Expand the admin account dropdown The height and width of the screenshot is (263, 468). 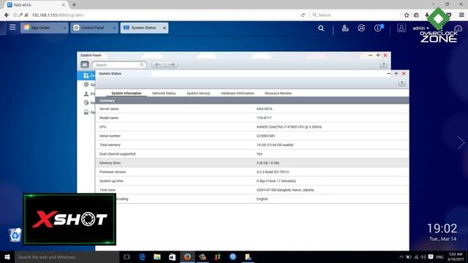click(x=420, y=28)
